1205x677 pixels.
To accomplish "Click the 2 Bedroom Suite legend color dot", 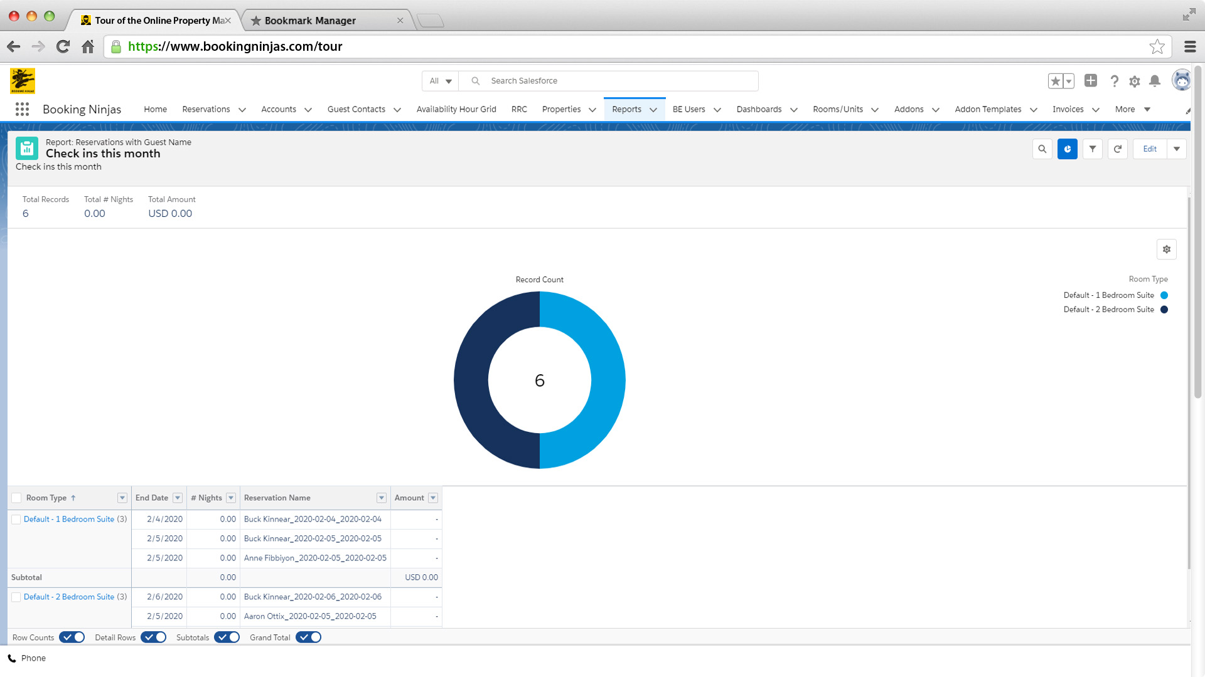I will [1164, 310].
